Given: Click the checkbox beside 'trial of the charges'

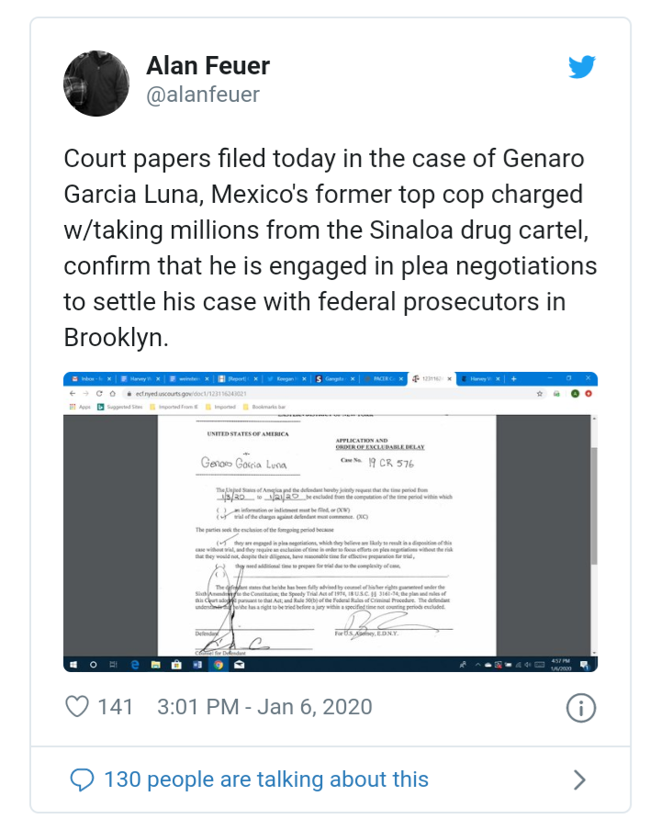Looking at the screenshot, I should pos(220,516).
